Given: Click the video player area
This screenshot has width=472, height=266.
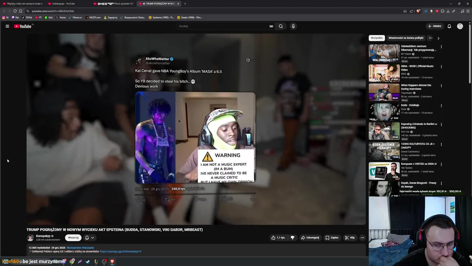Looking at the screenshot, I should pyautogui.click(x=196, y=129).
